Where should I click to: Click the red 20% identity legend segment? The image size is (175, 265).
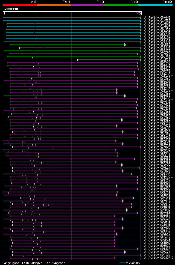click(x=20, y=5)
